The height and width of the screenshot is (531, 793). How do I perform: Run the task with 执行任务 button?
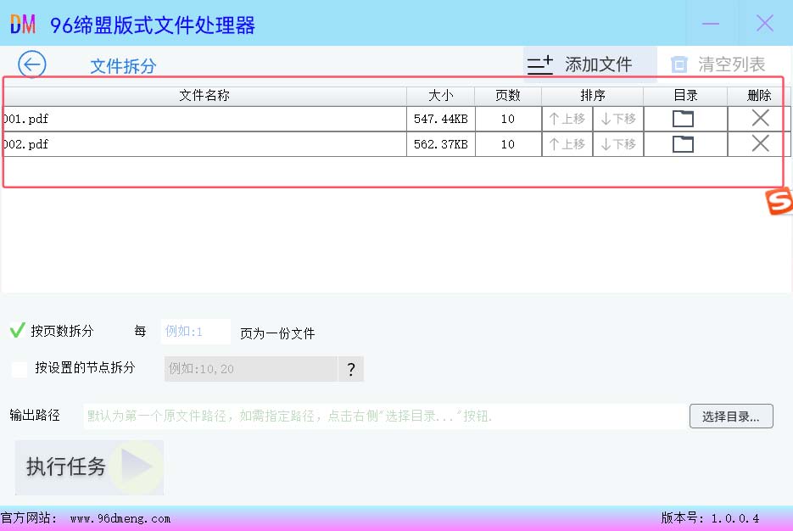(89, 467)
